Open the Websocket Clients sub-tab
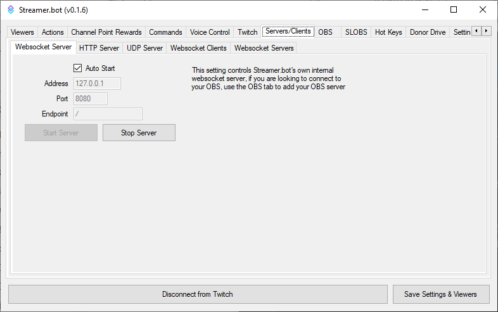Image resolution: width=498 pixels, height=312 pixels. click(198, 48)
